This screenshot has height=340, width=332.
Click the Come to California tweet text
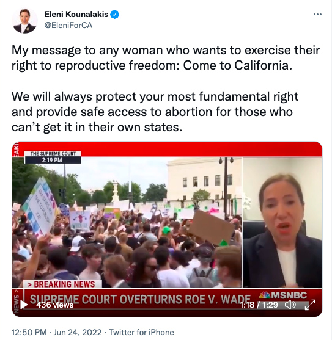(238, 65)
